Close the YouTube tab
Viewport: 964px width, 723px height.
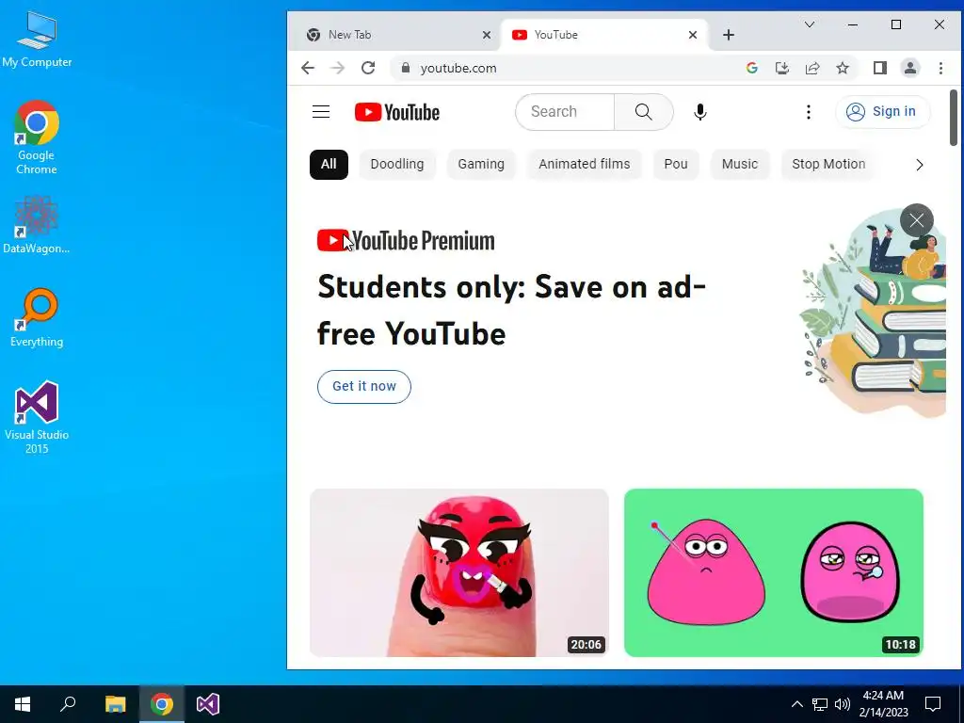pyautogui.click(x=693, y=35)
